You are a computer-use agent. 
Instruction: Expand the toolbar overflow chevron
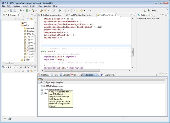167,10
